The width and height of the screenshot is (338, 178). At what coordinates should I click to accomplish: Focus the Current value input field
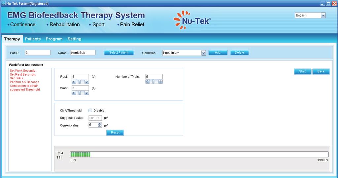(93, 125)
